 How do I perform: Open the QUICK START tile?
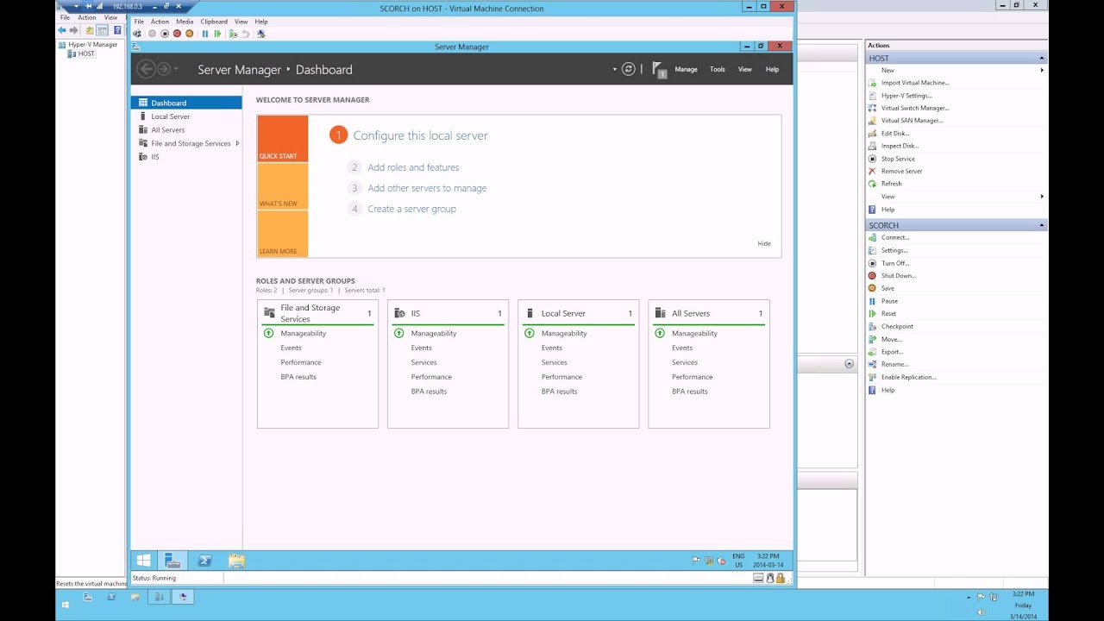282,139
